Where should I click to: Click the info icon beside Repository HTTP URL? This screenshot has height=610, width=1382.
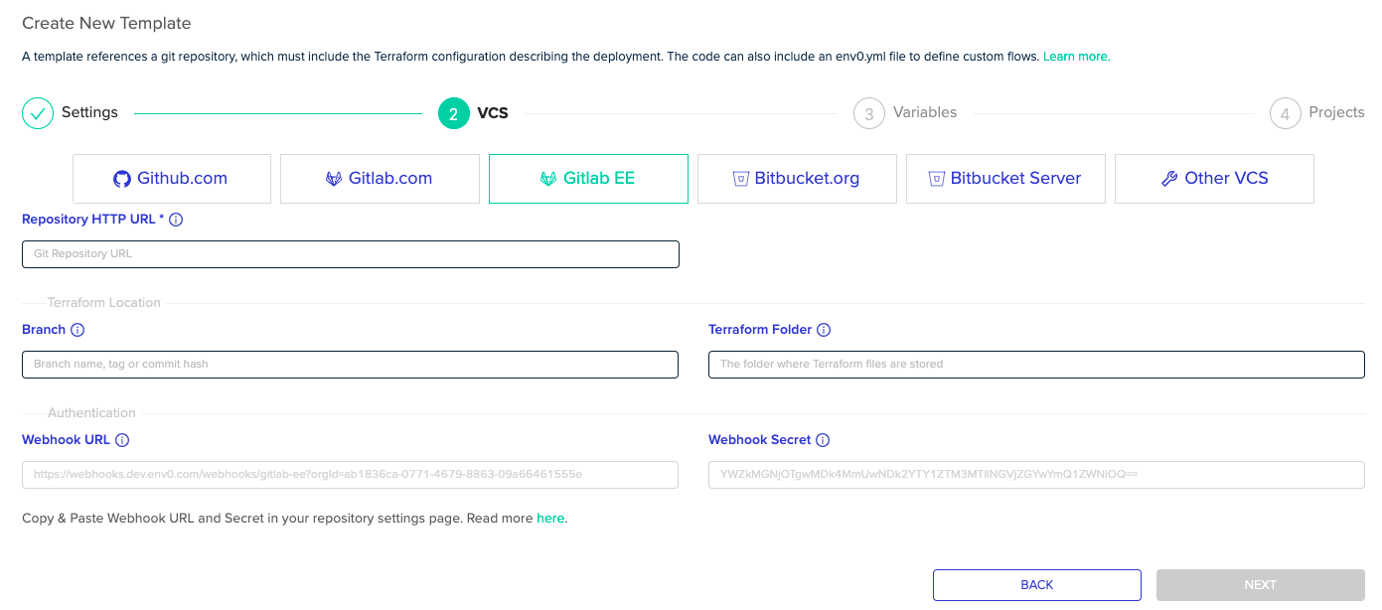click(177, 220)
